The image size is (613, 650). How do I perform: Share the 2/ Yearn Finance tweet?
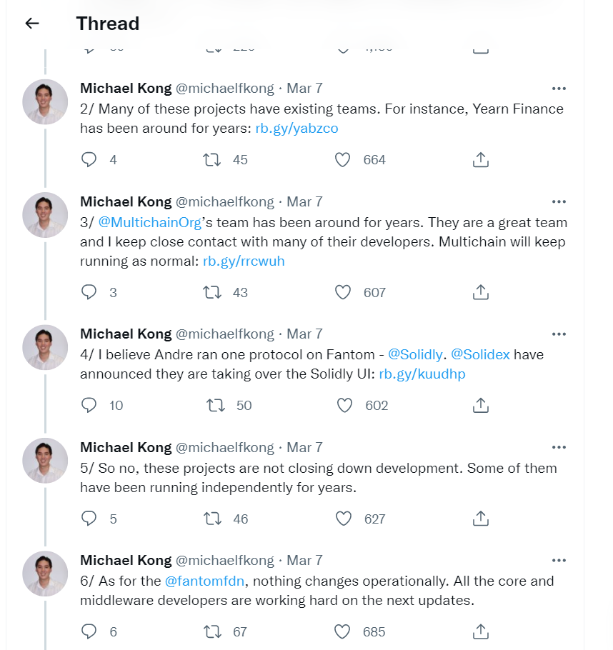tap(481, 159)
